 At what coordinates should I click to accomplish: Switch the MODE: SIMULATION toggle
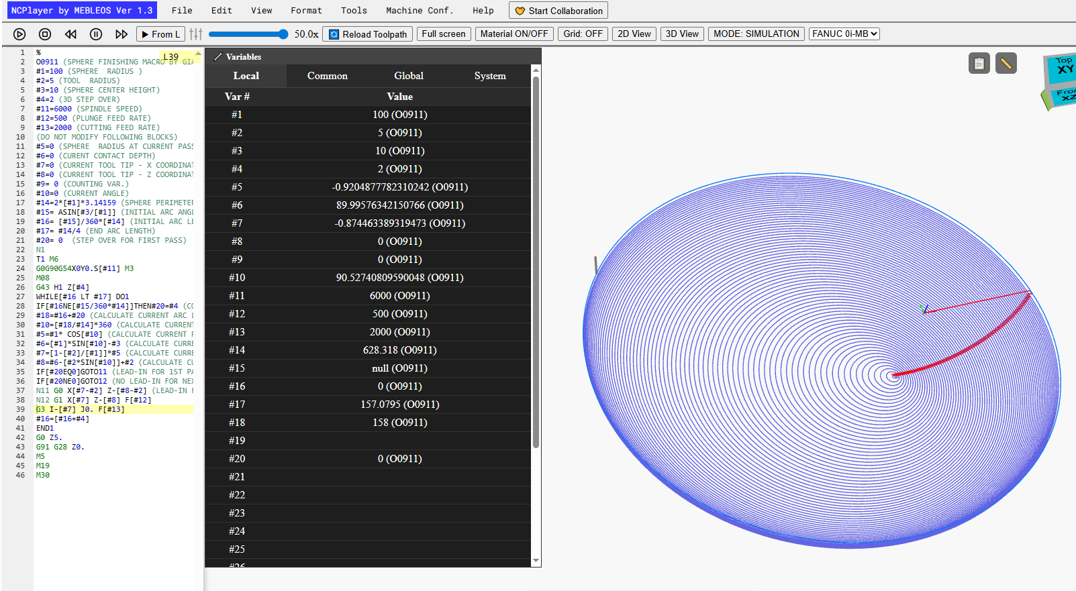(x=756, y=34)
